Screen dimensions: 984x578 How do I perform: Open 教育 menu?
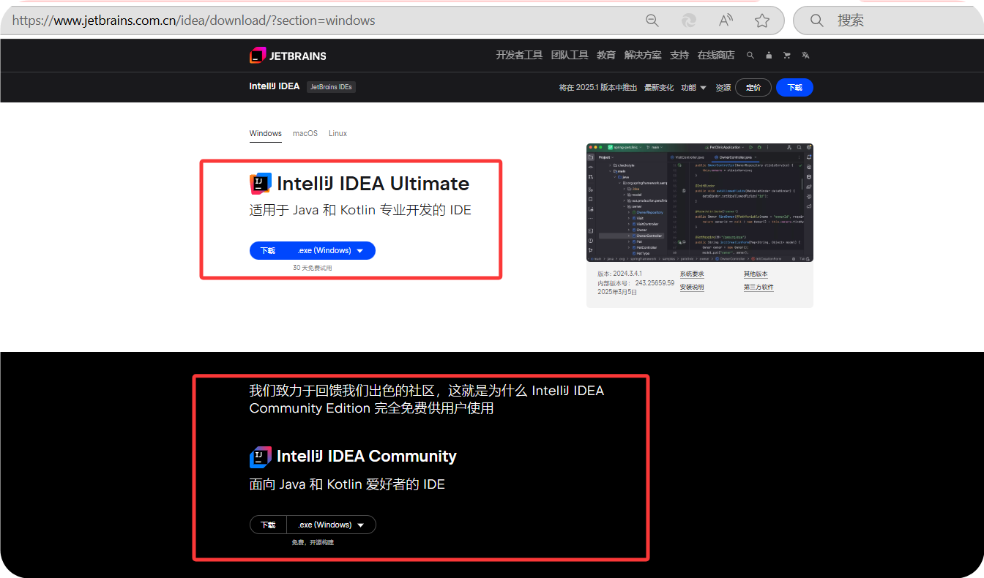pyautogui.click(x=606, y=56)
